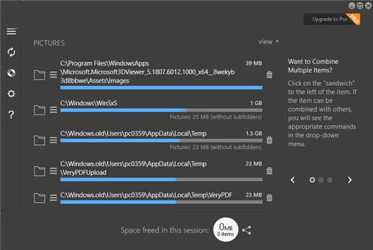The image size is (373, 250).
Task: Click the share icon near space freed
Action: (x=247, y=230)
